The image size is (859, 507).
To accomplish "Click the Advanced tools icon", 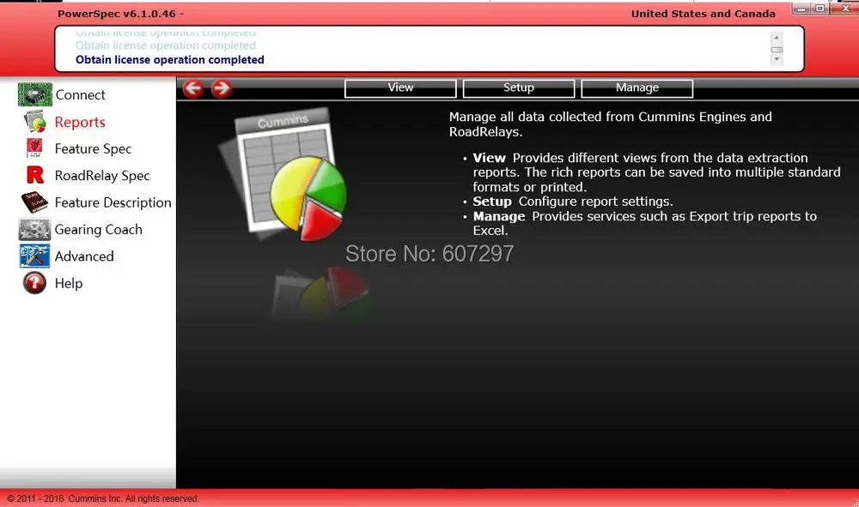I will tap(34, 256).
